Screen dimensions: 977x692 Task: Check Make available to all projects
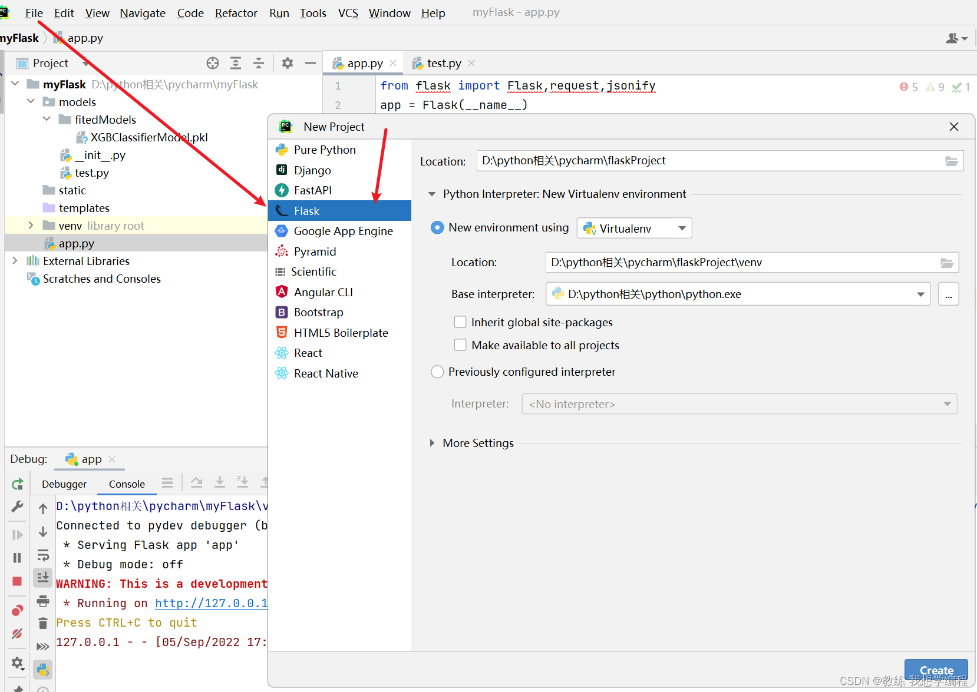[x=460, y=345]
